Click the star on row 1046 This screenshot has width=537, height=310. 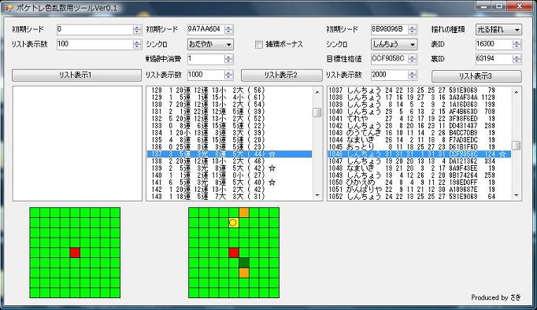pos(502,154)
